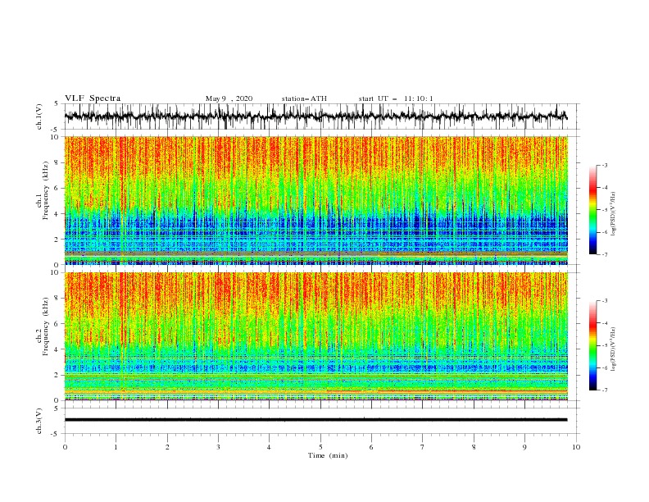Click the time axis tick label "3"
This screenshot has width=649, height=502.
pos(218,447)
